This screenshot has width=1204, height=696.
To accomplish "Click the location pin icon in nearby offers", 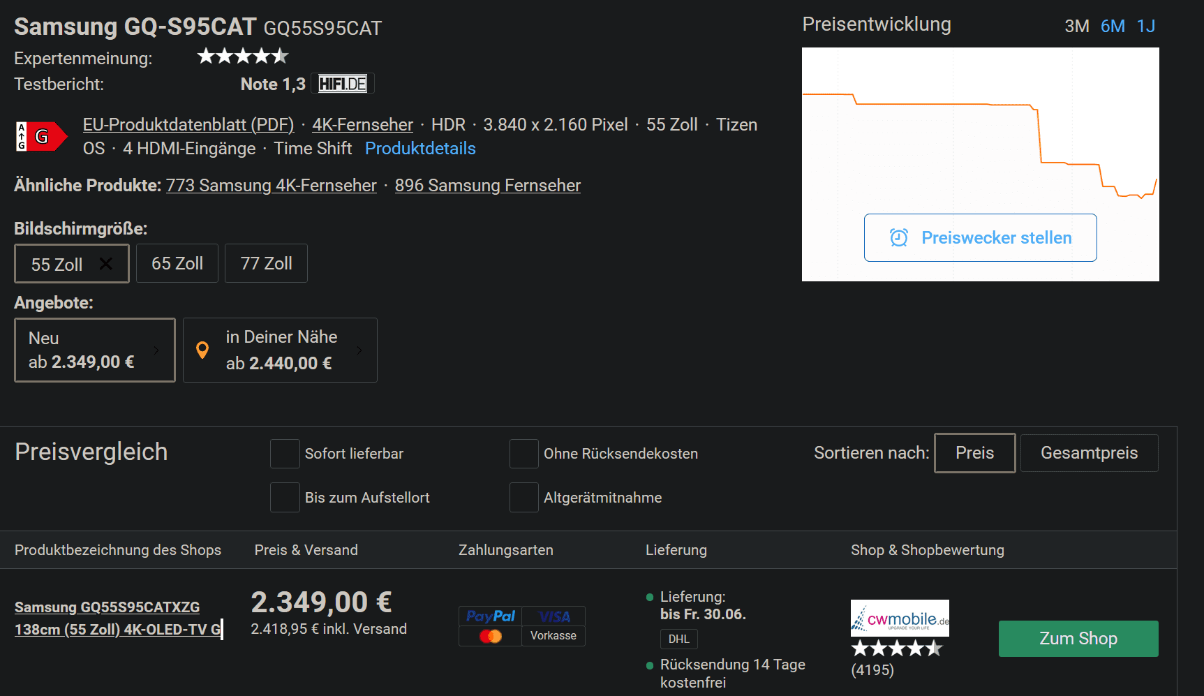I will click(x=202, y=350).
